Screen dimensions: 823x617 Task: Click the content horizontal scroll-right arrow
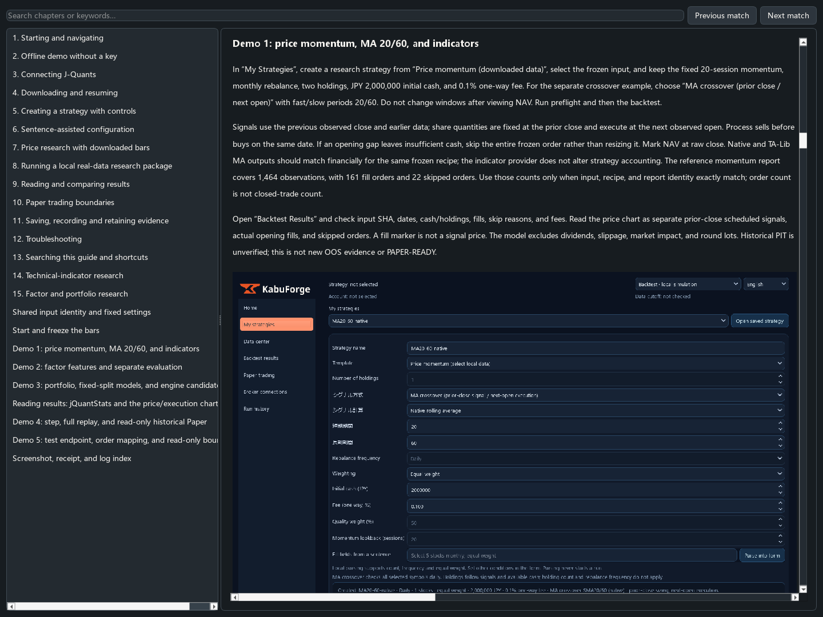794,597
